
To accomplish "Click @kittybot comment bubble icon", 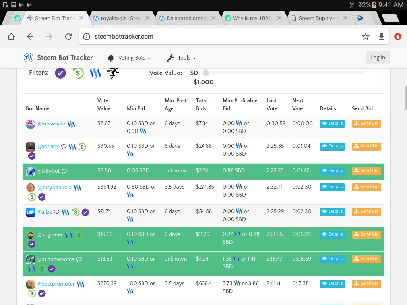I will point(65,171).
